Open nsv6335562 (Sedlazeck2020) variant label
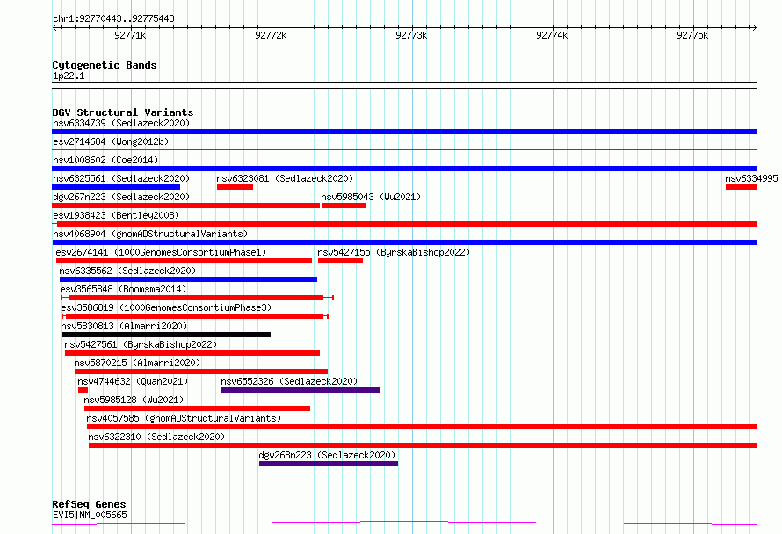 [127, 271]
